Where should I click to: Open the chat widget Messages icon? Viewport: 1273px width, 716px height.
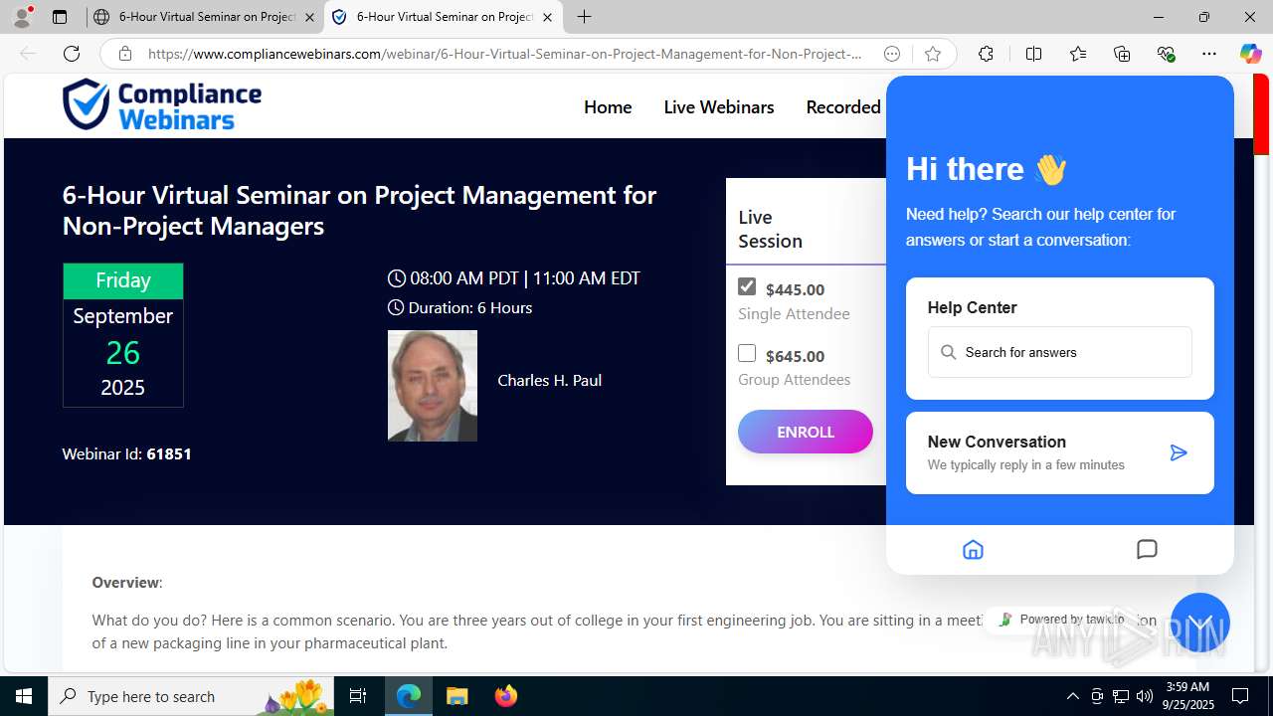coord(1147,549)
